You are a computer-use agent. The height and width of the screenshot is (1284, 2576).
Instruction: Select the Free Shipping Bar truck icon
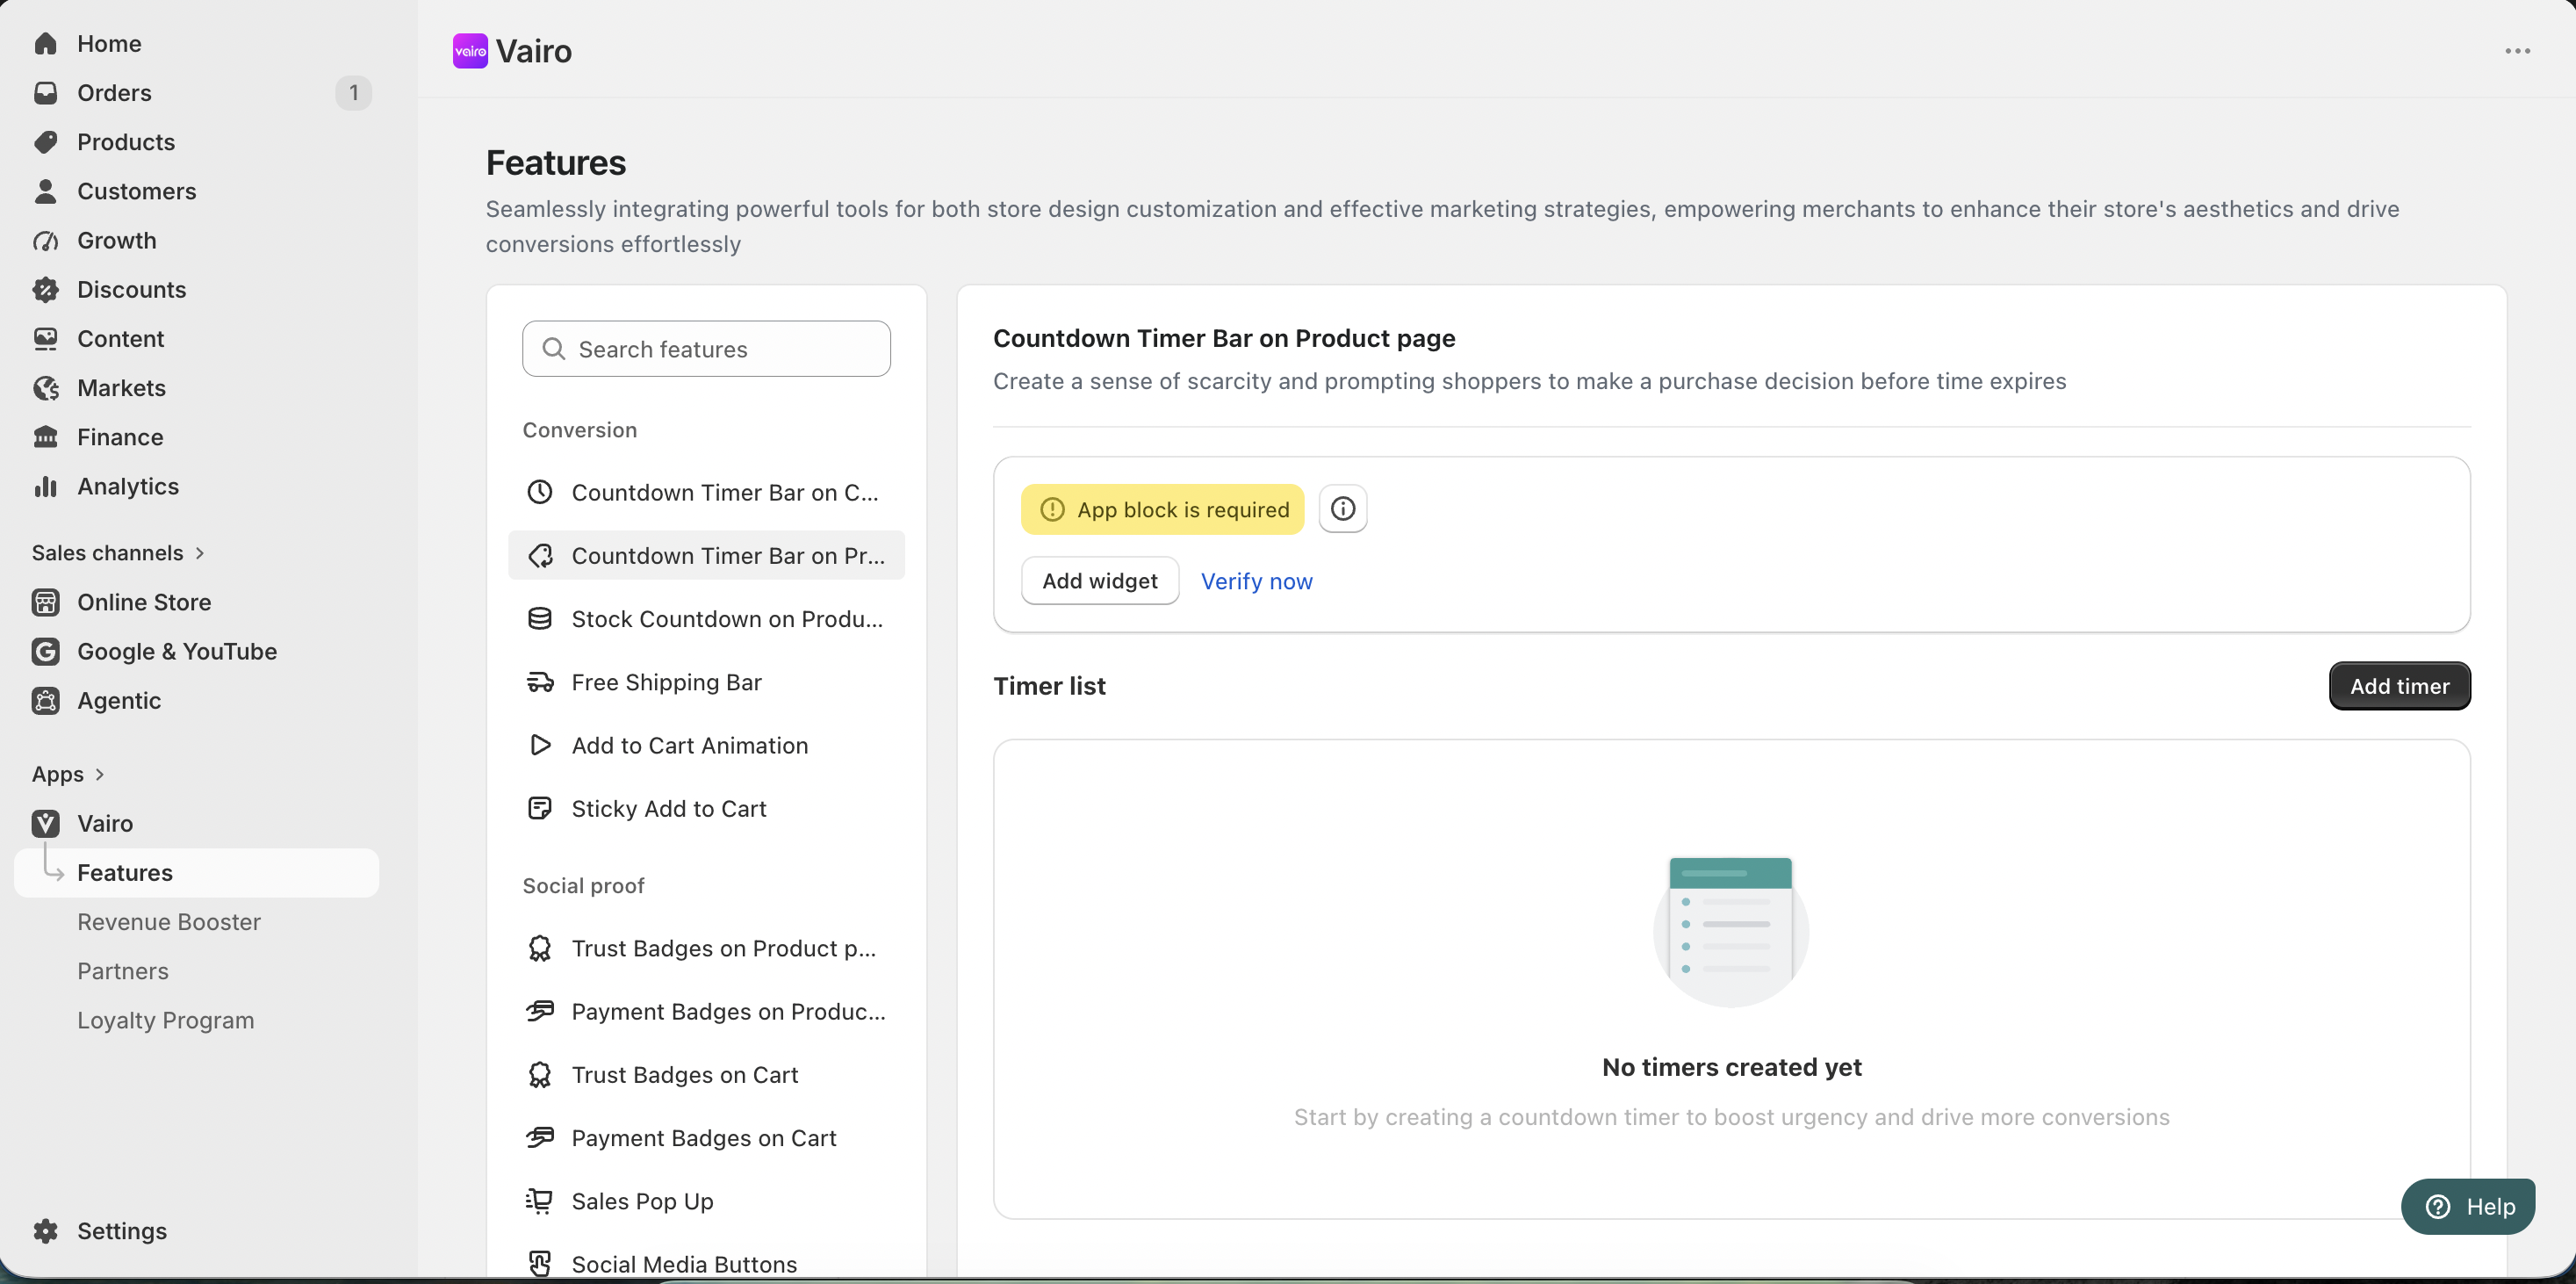tap(540, 682)
